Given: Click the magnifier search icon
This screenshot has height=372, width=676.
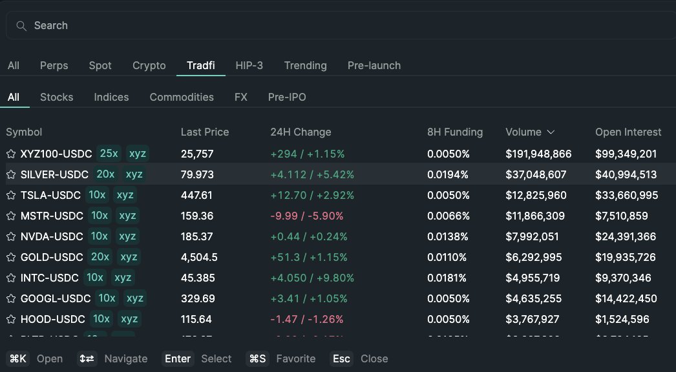Looking at the screenshot, I should pos(21,26).
